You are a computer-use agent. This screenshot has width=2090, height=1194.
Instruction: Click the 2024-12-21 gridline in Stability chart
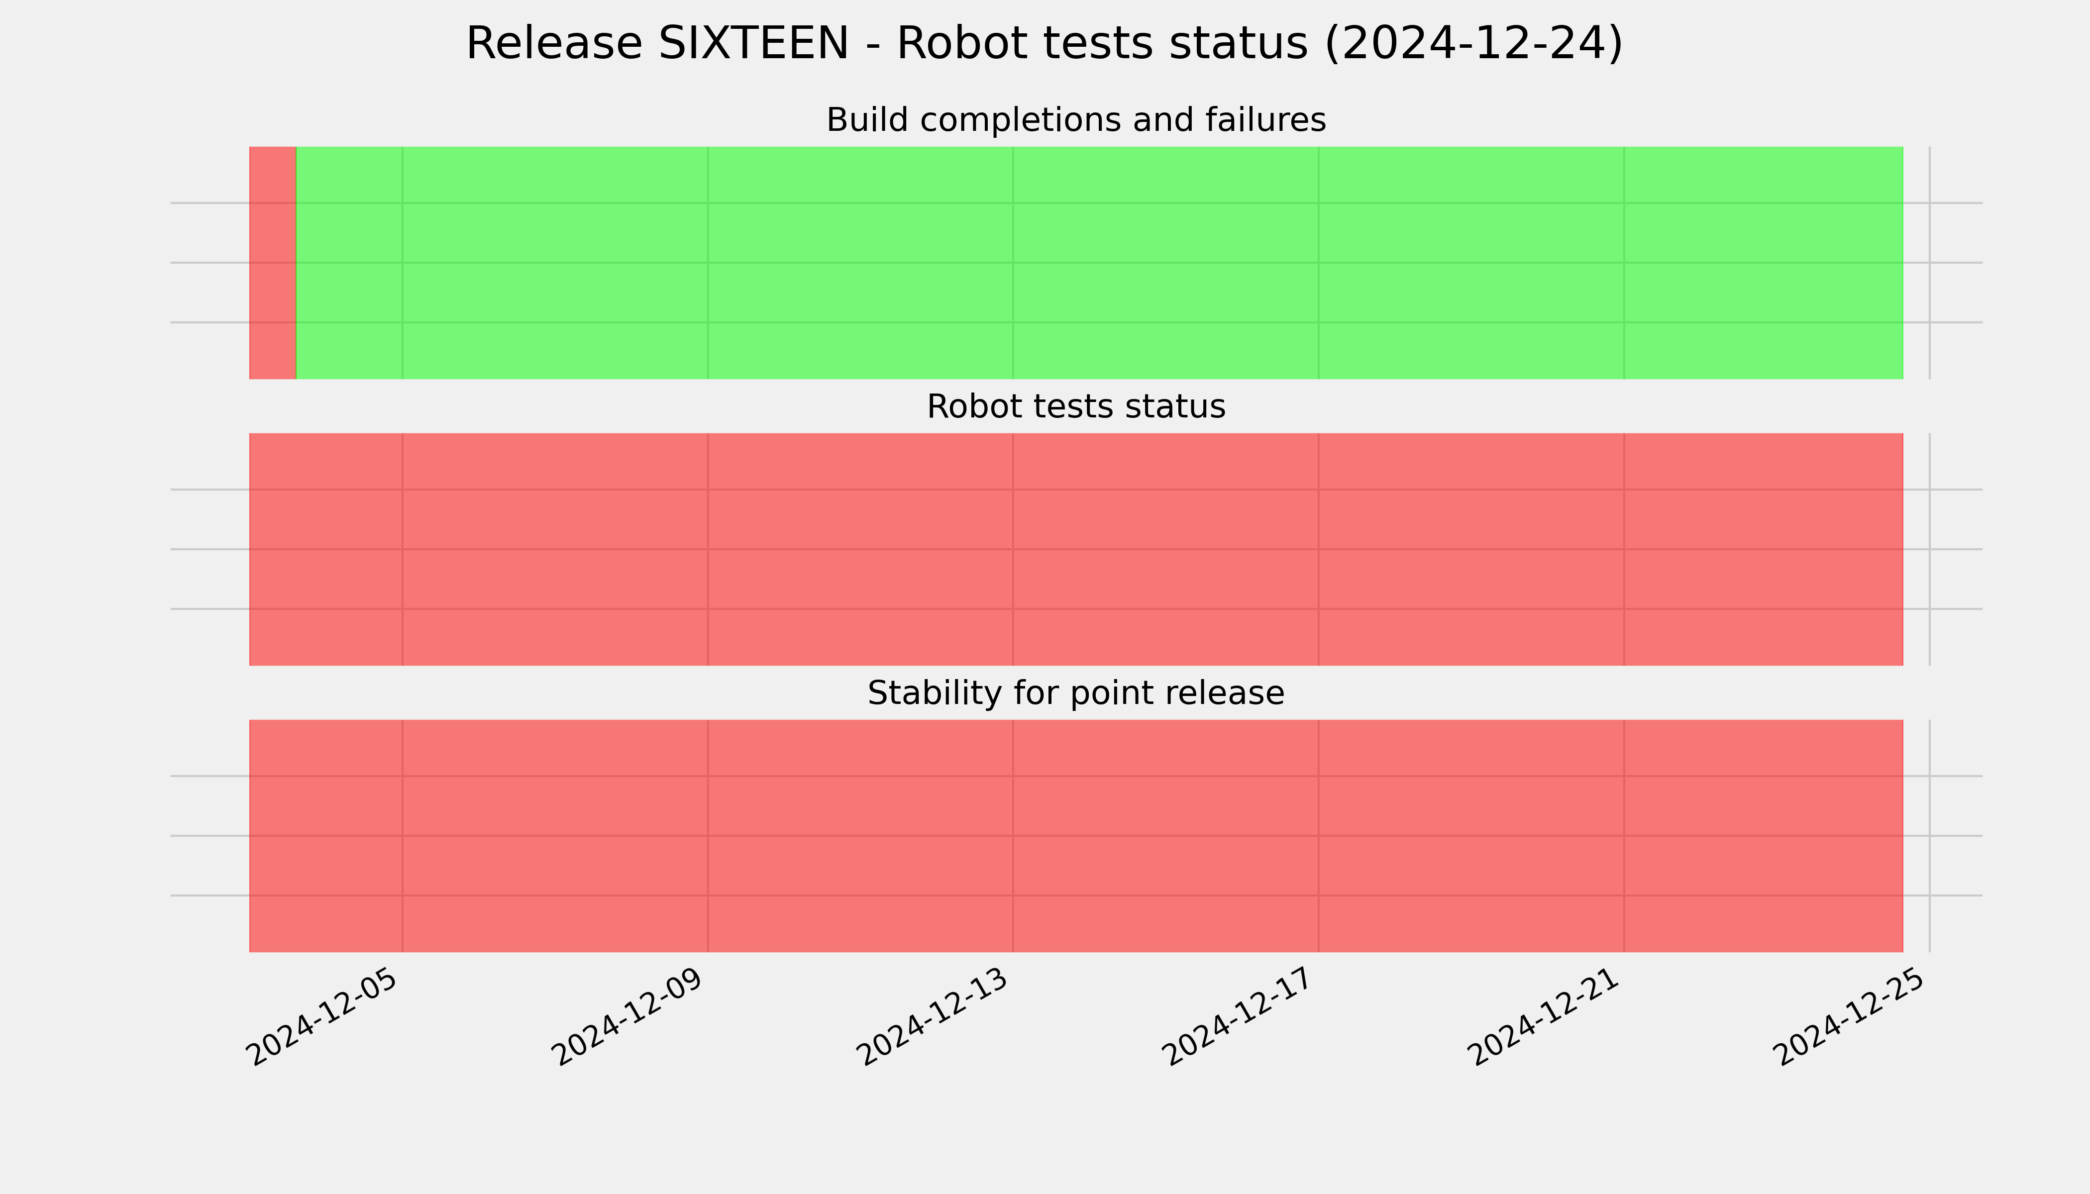(x=1624, y=836)
